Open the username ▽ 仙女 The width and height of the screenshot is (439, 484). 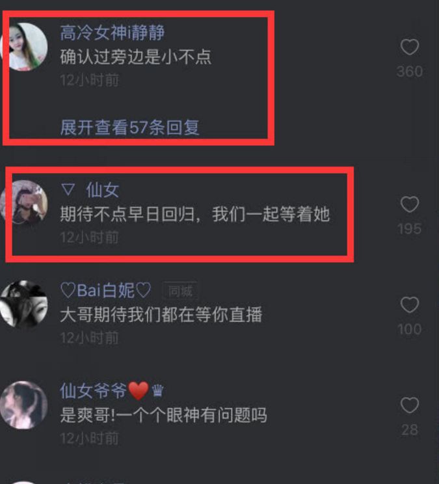click(x=90, y=189)
